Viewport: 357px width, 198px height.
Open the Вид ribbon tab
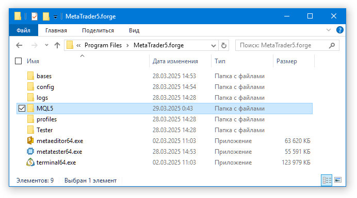click(134, 30)
